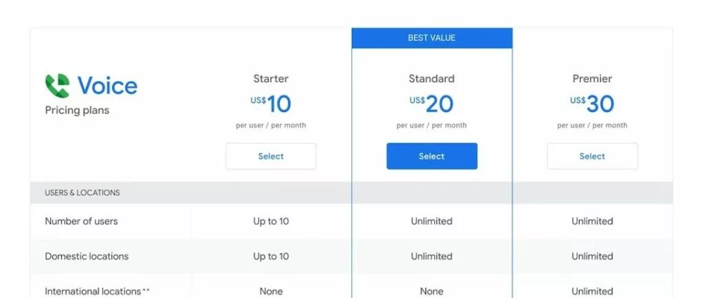Image resolution: width=704 pixels, height=298 pixels.
Task: Click the US$20 Standard price
Action: (x=432, y=104)
